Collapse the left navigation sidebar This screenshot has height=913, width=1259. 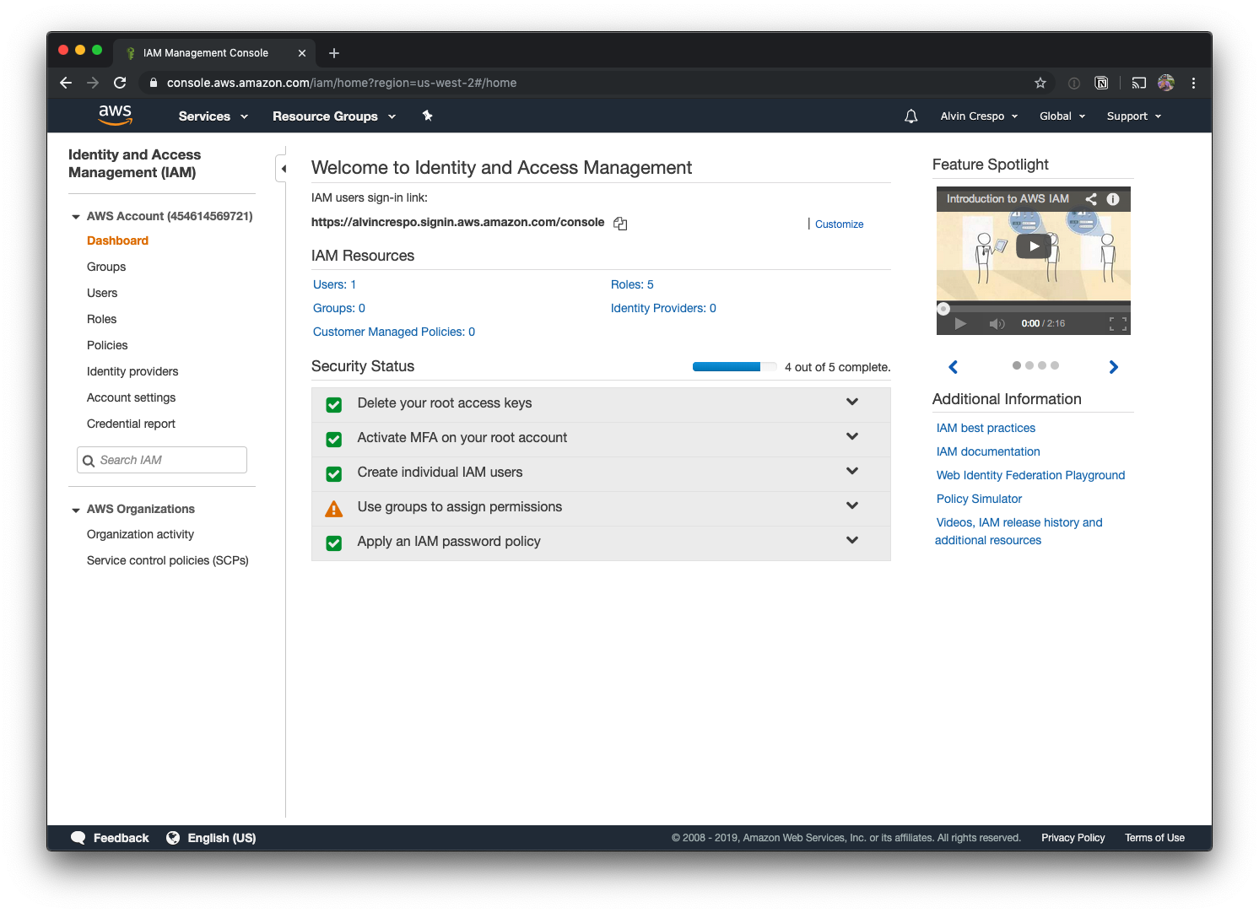coord(283,169)
